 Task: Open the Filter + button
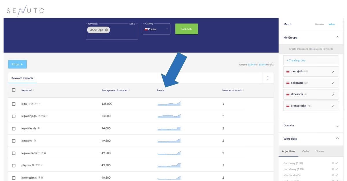(x=17, y=64)
